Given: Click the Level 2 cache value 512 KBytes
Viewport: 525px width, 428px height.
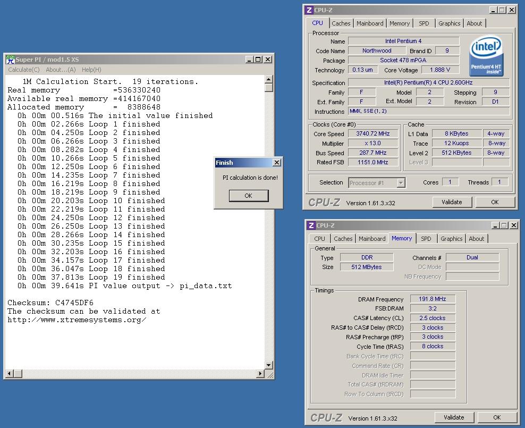Looking at the screenshot, I should point(456,153).
